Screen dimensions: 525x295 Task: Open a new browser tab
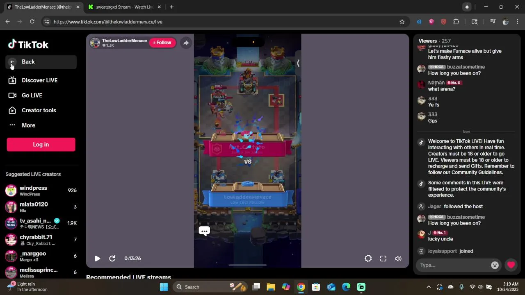[x=172, y=7]
